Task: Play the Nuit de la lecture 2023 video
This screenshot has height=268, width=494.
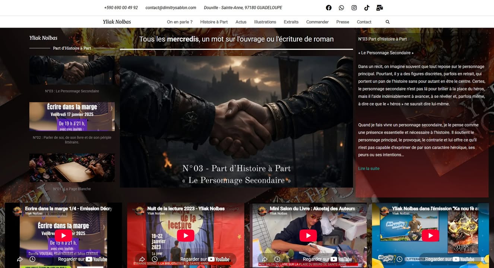Action: pyautogui.click(x=186, y=236)
